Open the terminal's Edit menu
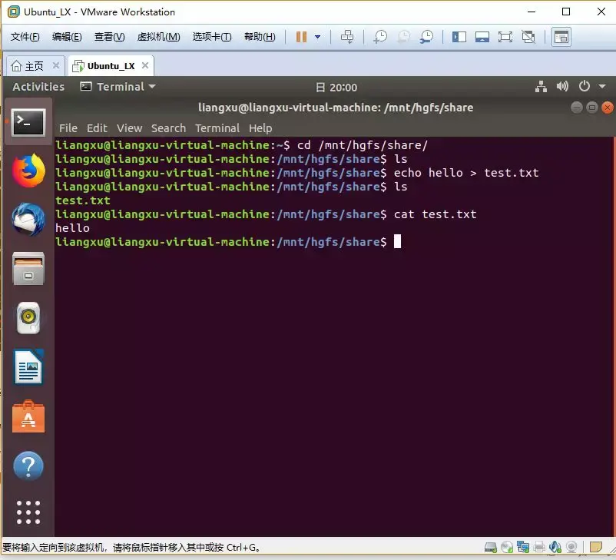The height and width of the screenshot is (560, 616). coord(97,128)
